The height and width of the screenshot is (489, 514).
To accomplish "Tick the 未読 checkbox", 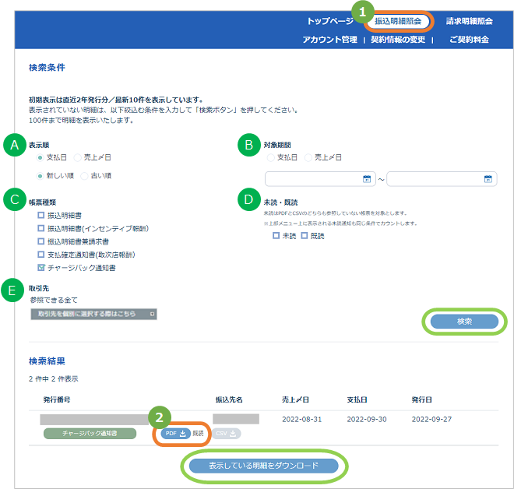I will (276, 236).
